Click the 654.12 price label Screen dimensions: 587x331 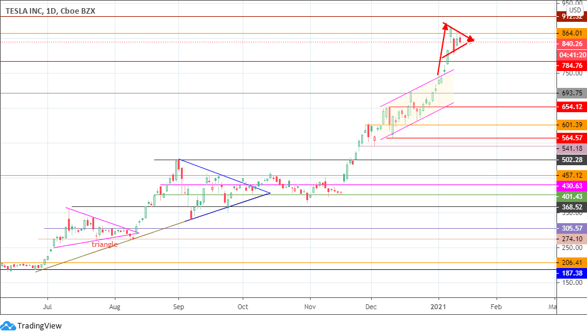click(571, 107)
